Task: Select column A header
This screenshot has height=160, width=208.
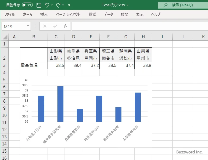Action: pos(14,37)
